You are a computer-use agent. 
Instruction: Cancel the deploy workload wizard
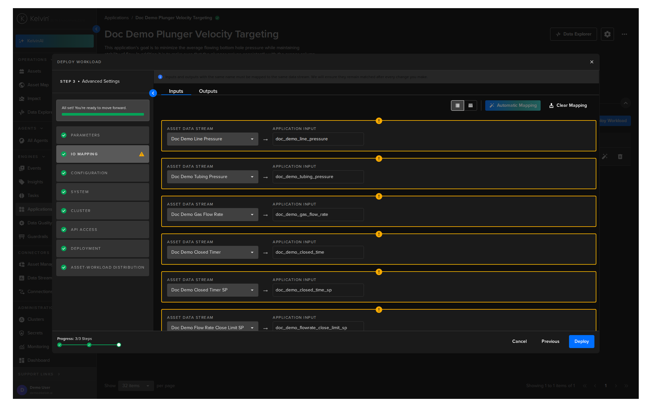(x=519, y=342)
